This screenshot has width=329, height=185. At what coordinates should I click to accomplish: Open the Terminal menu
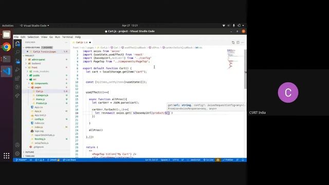pos(67,37)
